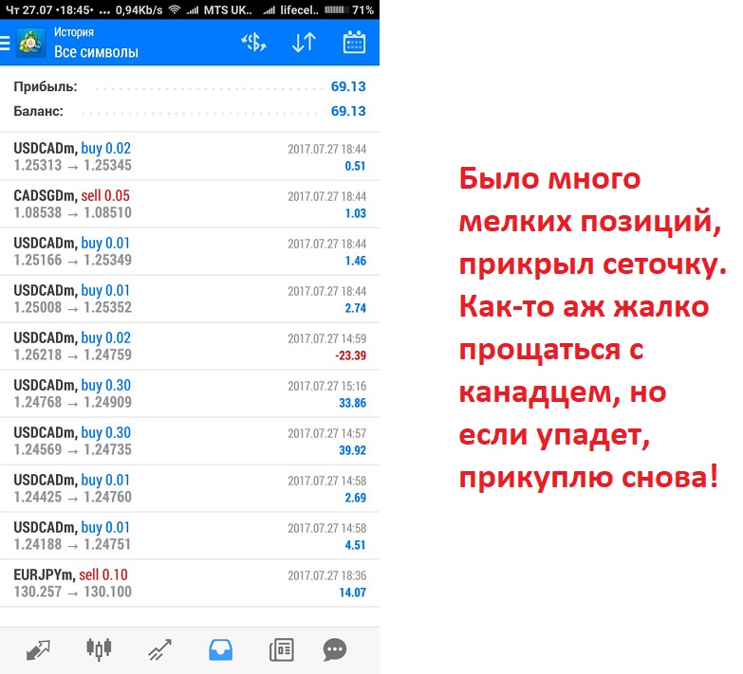Switch to the Chart candlestick tab
This screenshot has height=674, width=743.
(99, 649)
